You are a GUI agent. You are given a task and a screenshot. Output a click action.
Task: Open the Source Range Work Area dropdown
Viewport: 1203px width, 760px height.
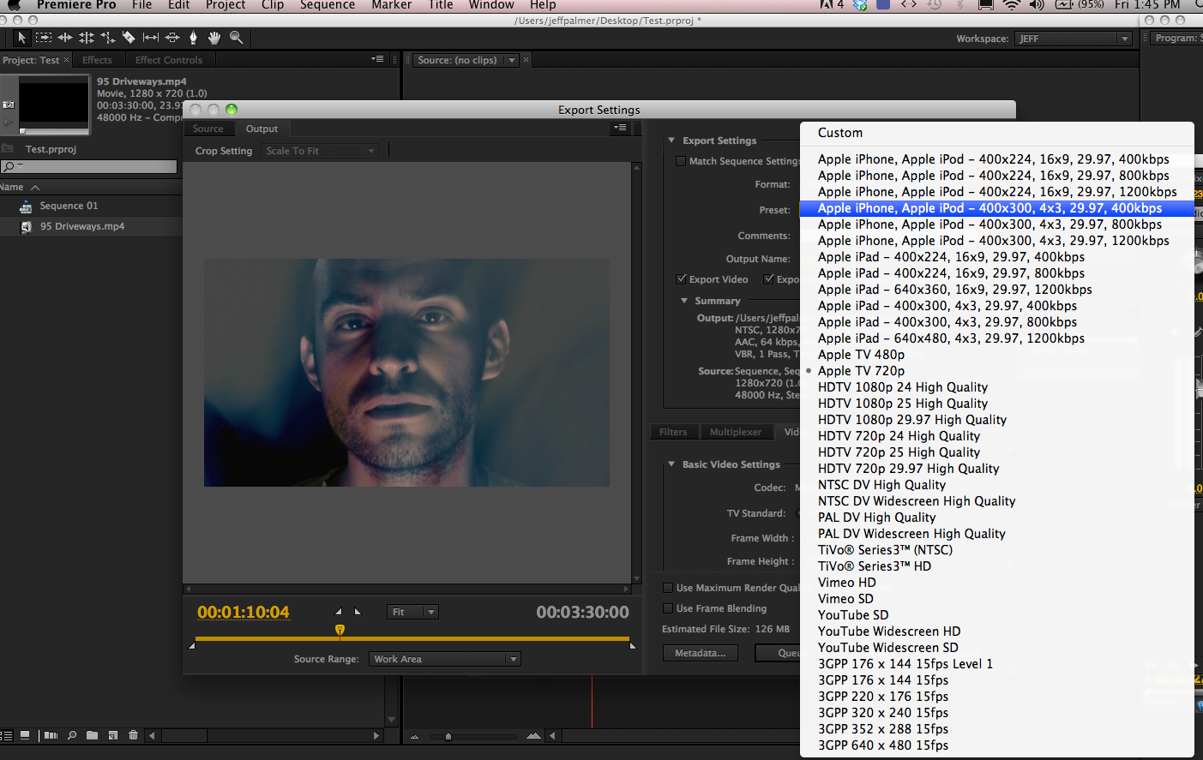coord(444,659)
